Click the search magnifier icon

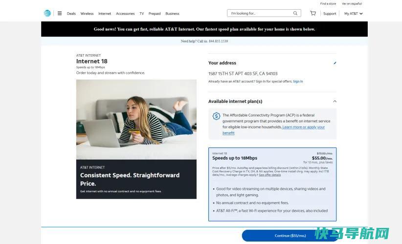click(x=295, y=13)
